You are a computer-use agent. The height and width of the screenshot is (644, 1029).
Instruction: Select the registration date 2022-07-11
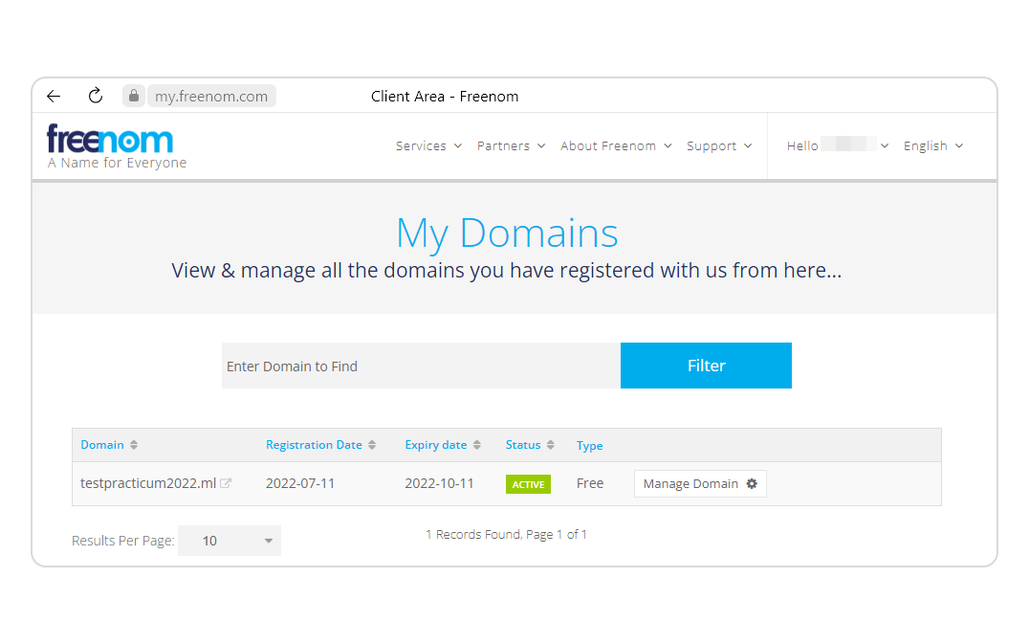[300, 484]
